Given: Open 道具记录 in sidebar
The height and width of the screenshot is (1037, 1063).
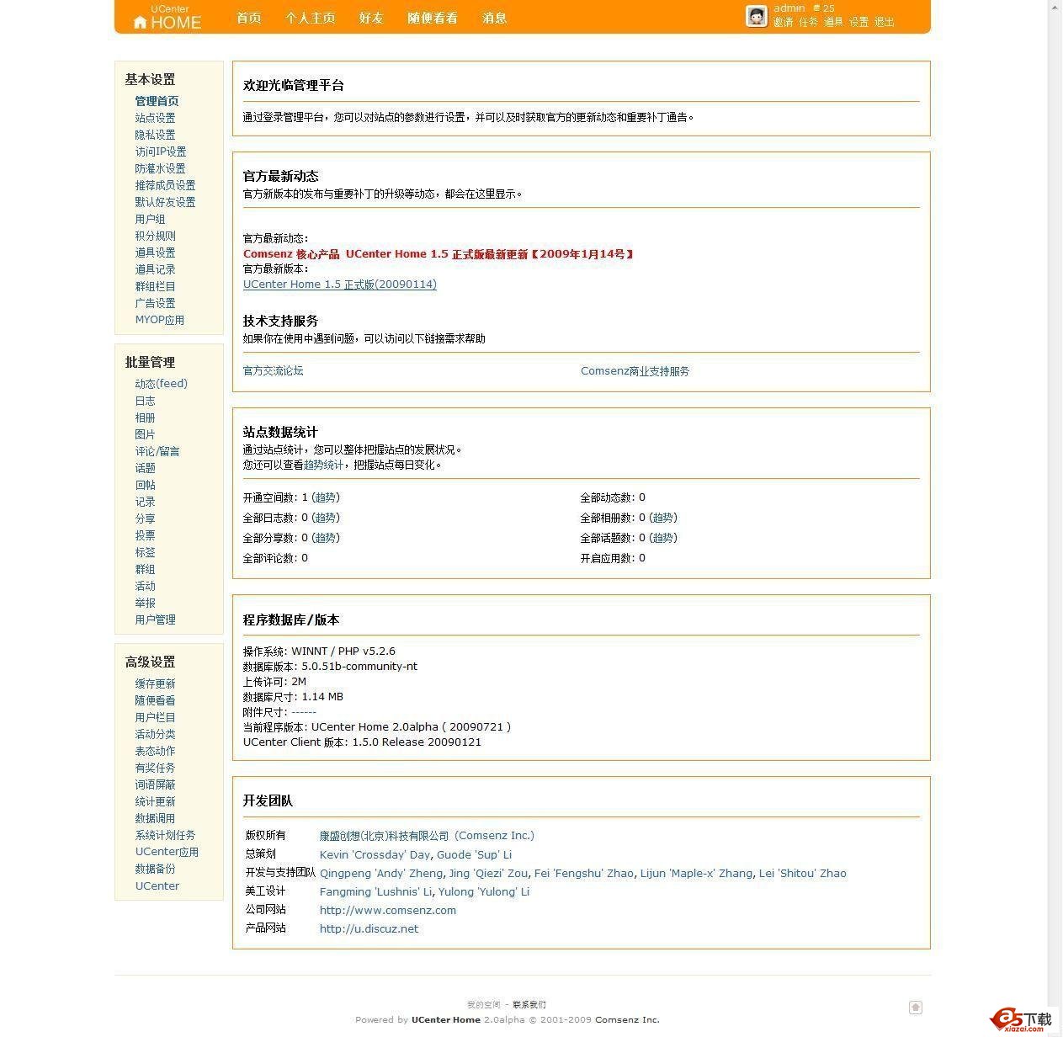Looking at the screenshot, I should [x=155, y=269].
